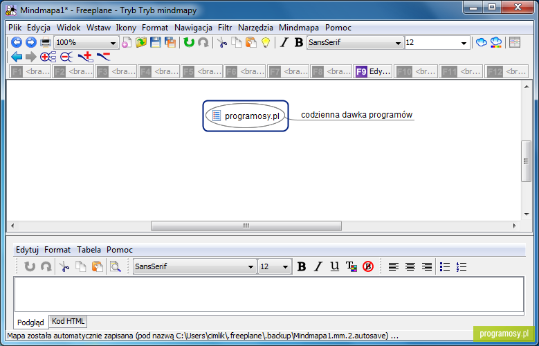The image size is (539, 346).
Task: Click the F5 function key button
Action: (202, 71)
